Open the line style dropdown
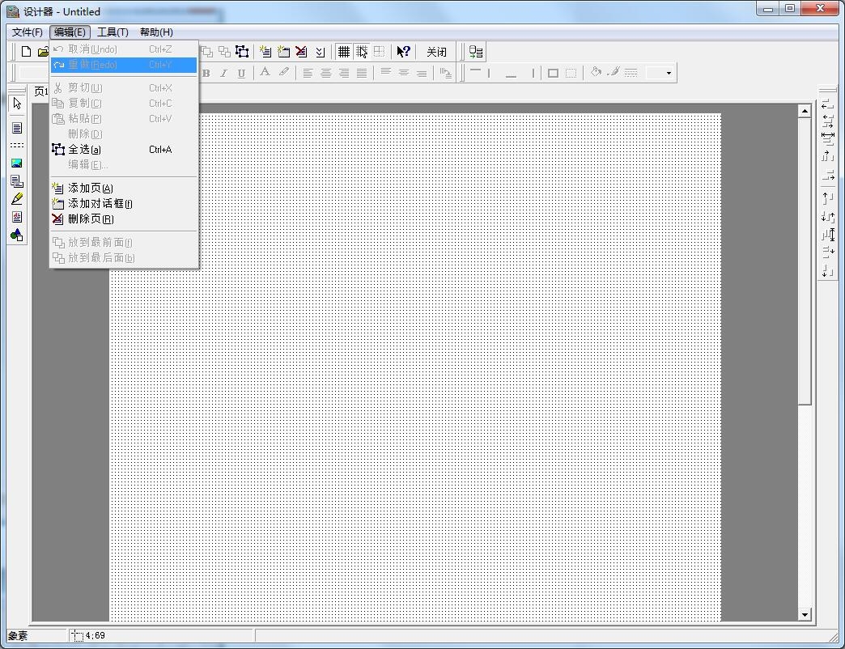This screenshot has width=845, height=649. point(669,73)
